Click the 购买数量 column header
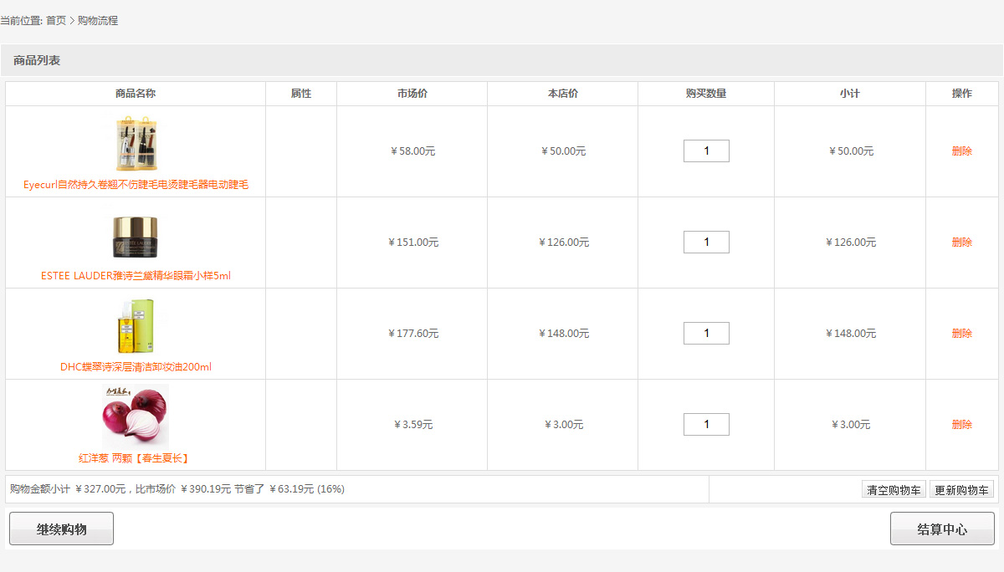 (706, 94)
